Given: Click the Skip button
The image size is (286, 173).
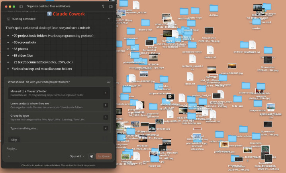Looking at the screenshot, I should click(14, 140).
